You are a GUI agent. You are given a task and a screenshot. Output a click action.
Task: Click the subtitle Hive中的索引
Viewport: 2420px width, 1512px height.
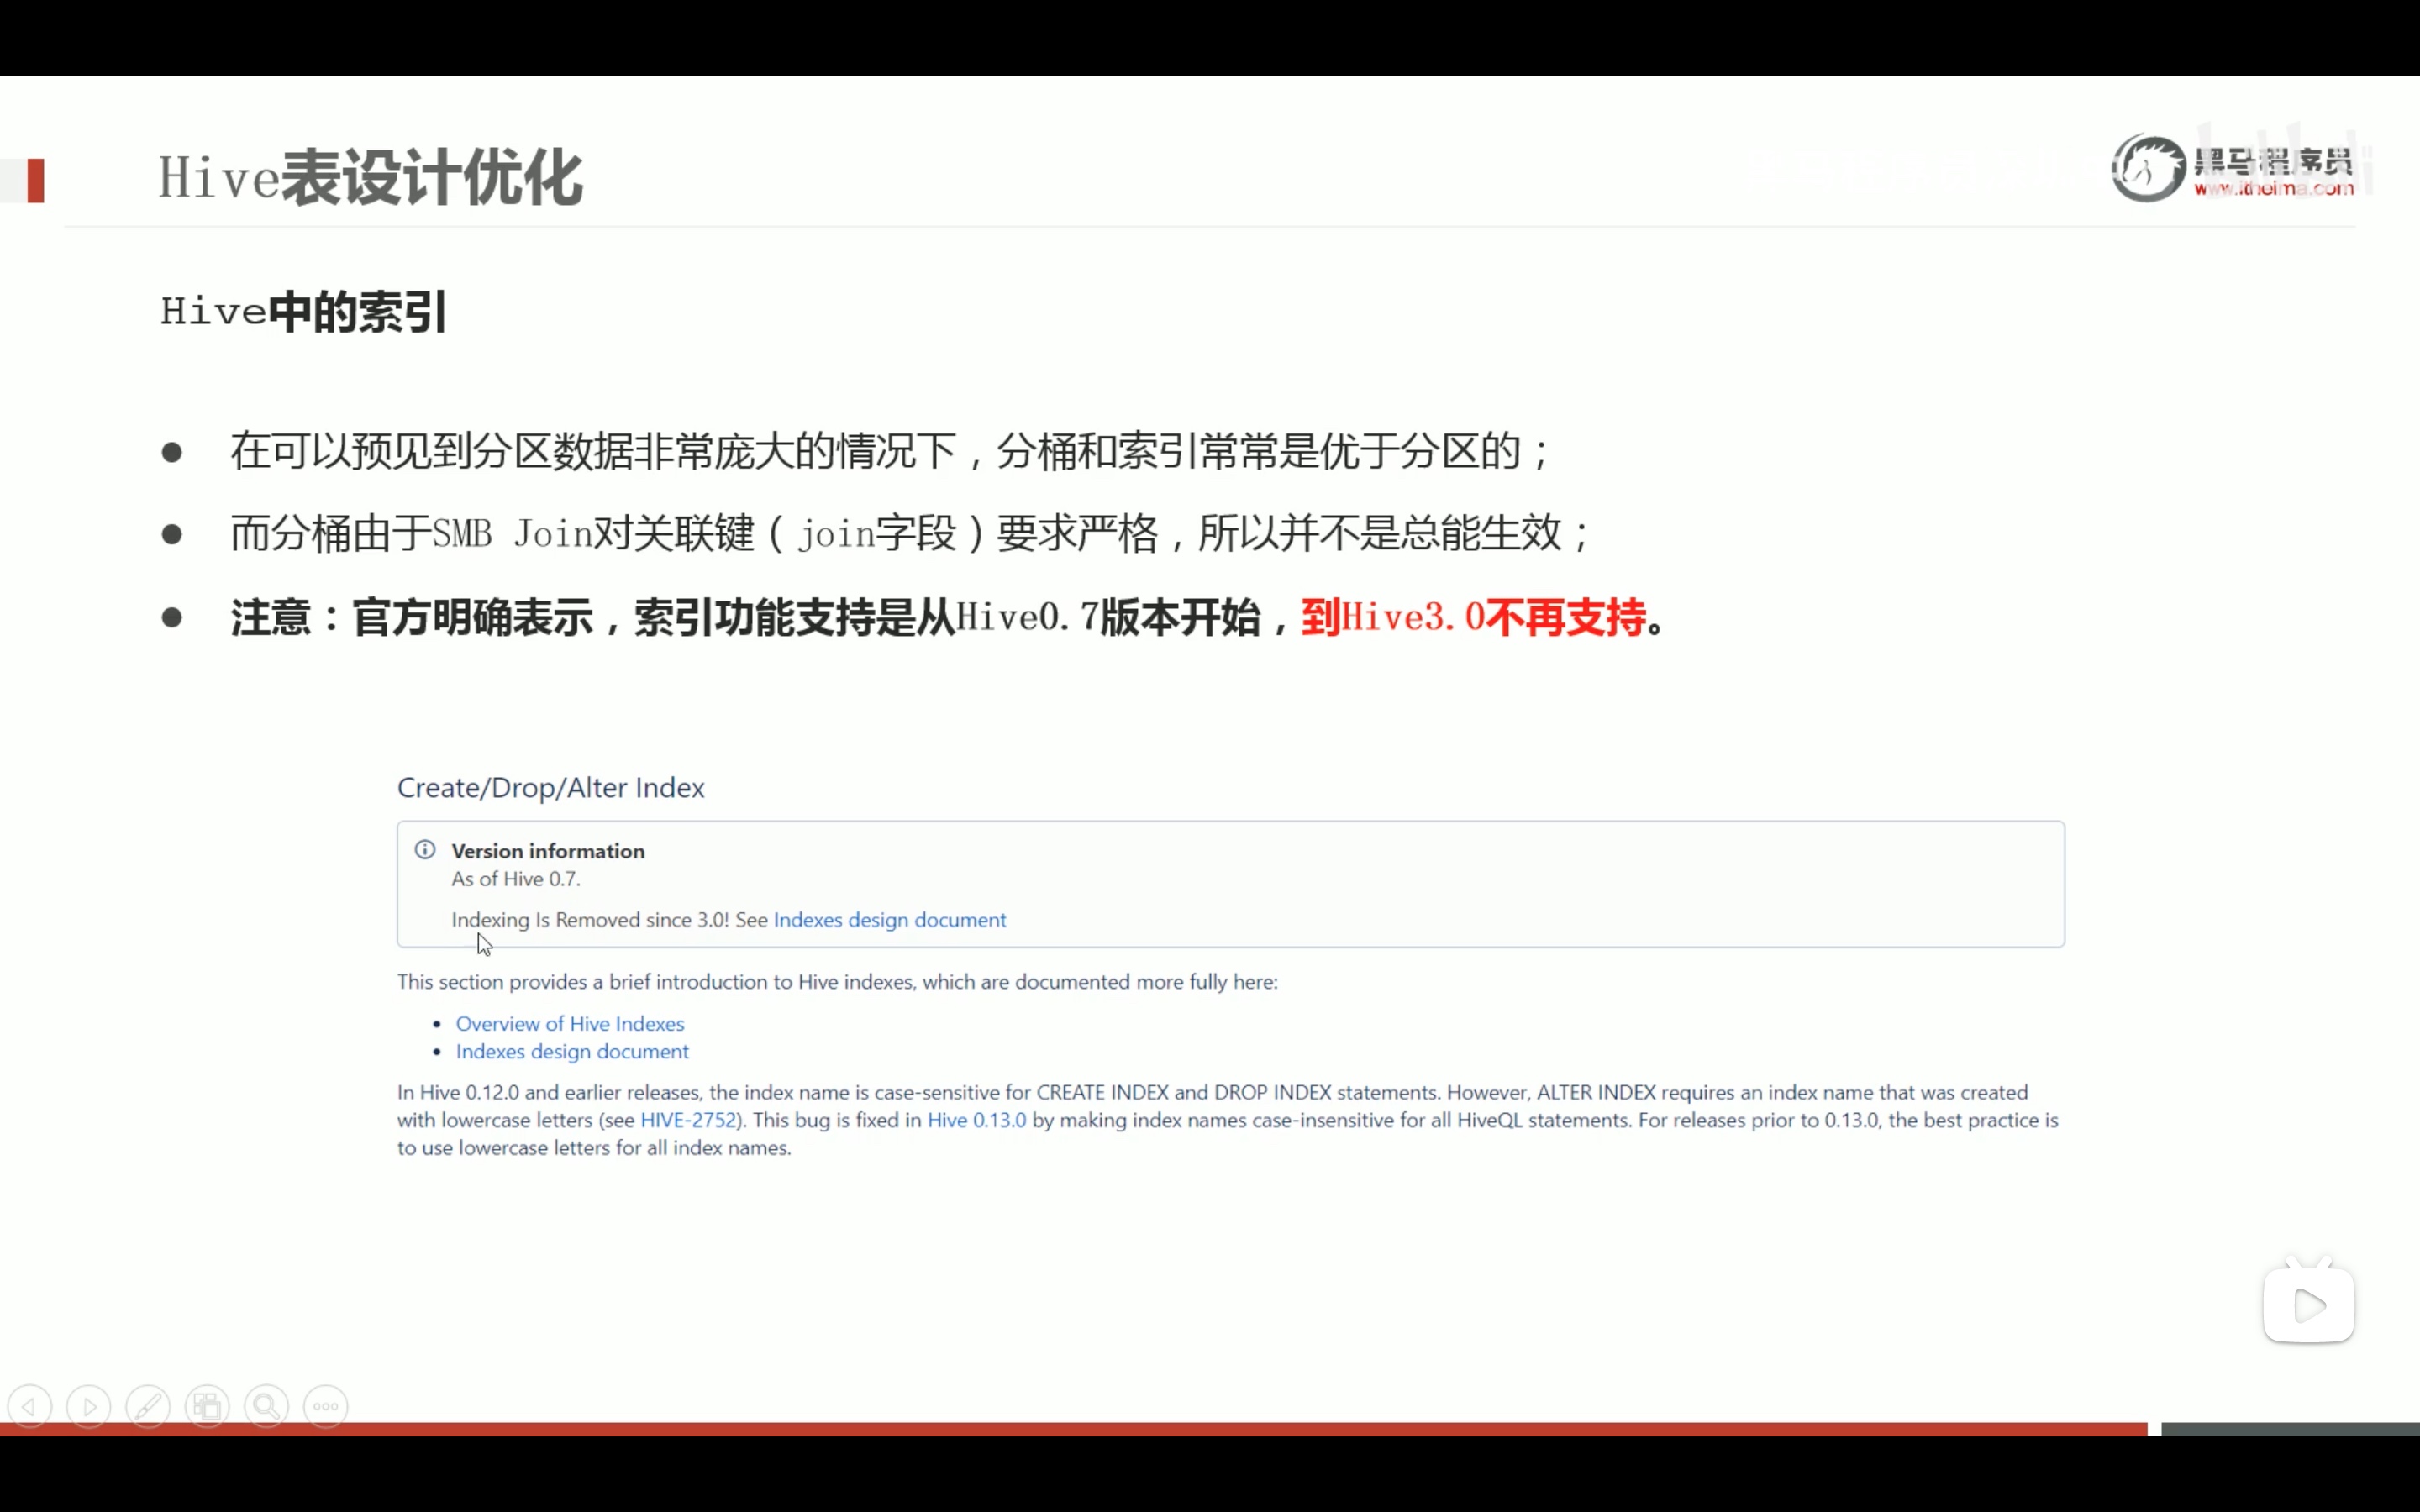303,312
